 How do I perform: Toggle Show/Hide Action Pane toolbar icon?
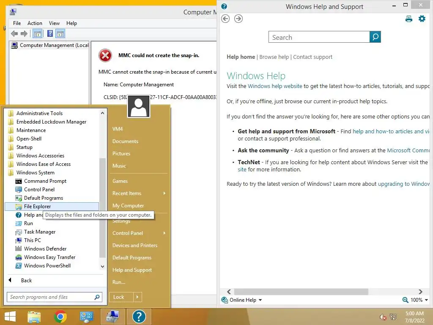60,34
